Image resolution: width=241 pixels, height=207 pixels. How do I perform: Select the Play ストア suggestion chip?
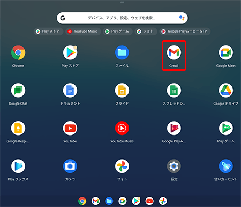click(x=48, y=31)
